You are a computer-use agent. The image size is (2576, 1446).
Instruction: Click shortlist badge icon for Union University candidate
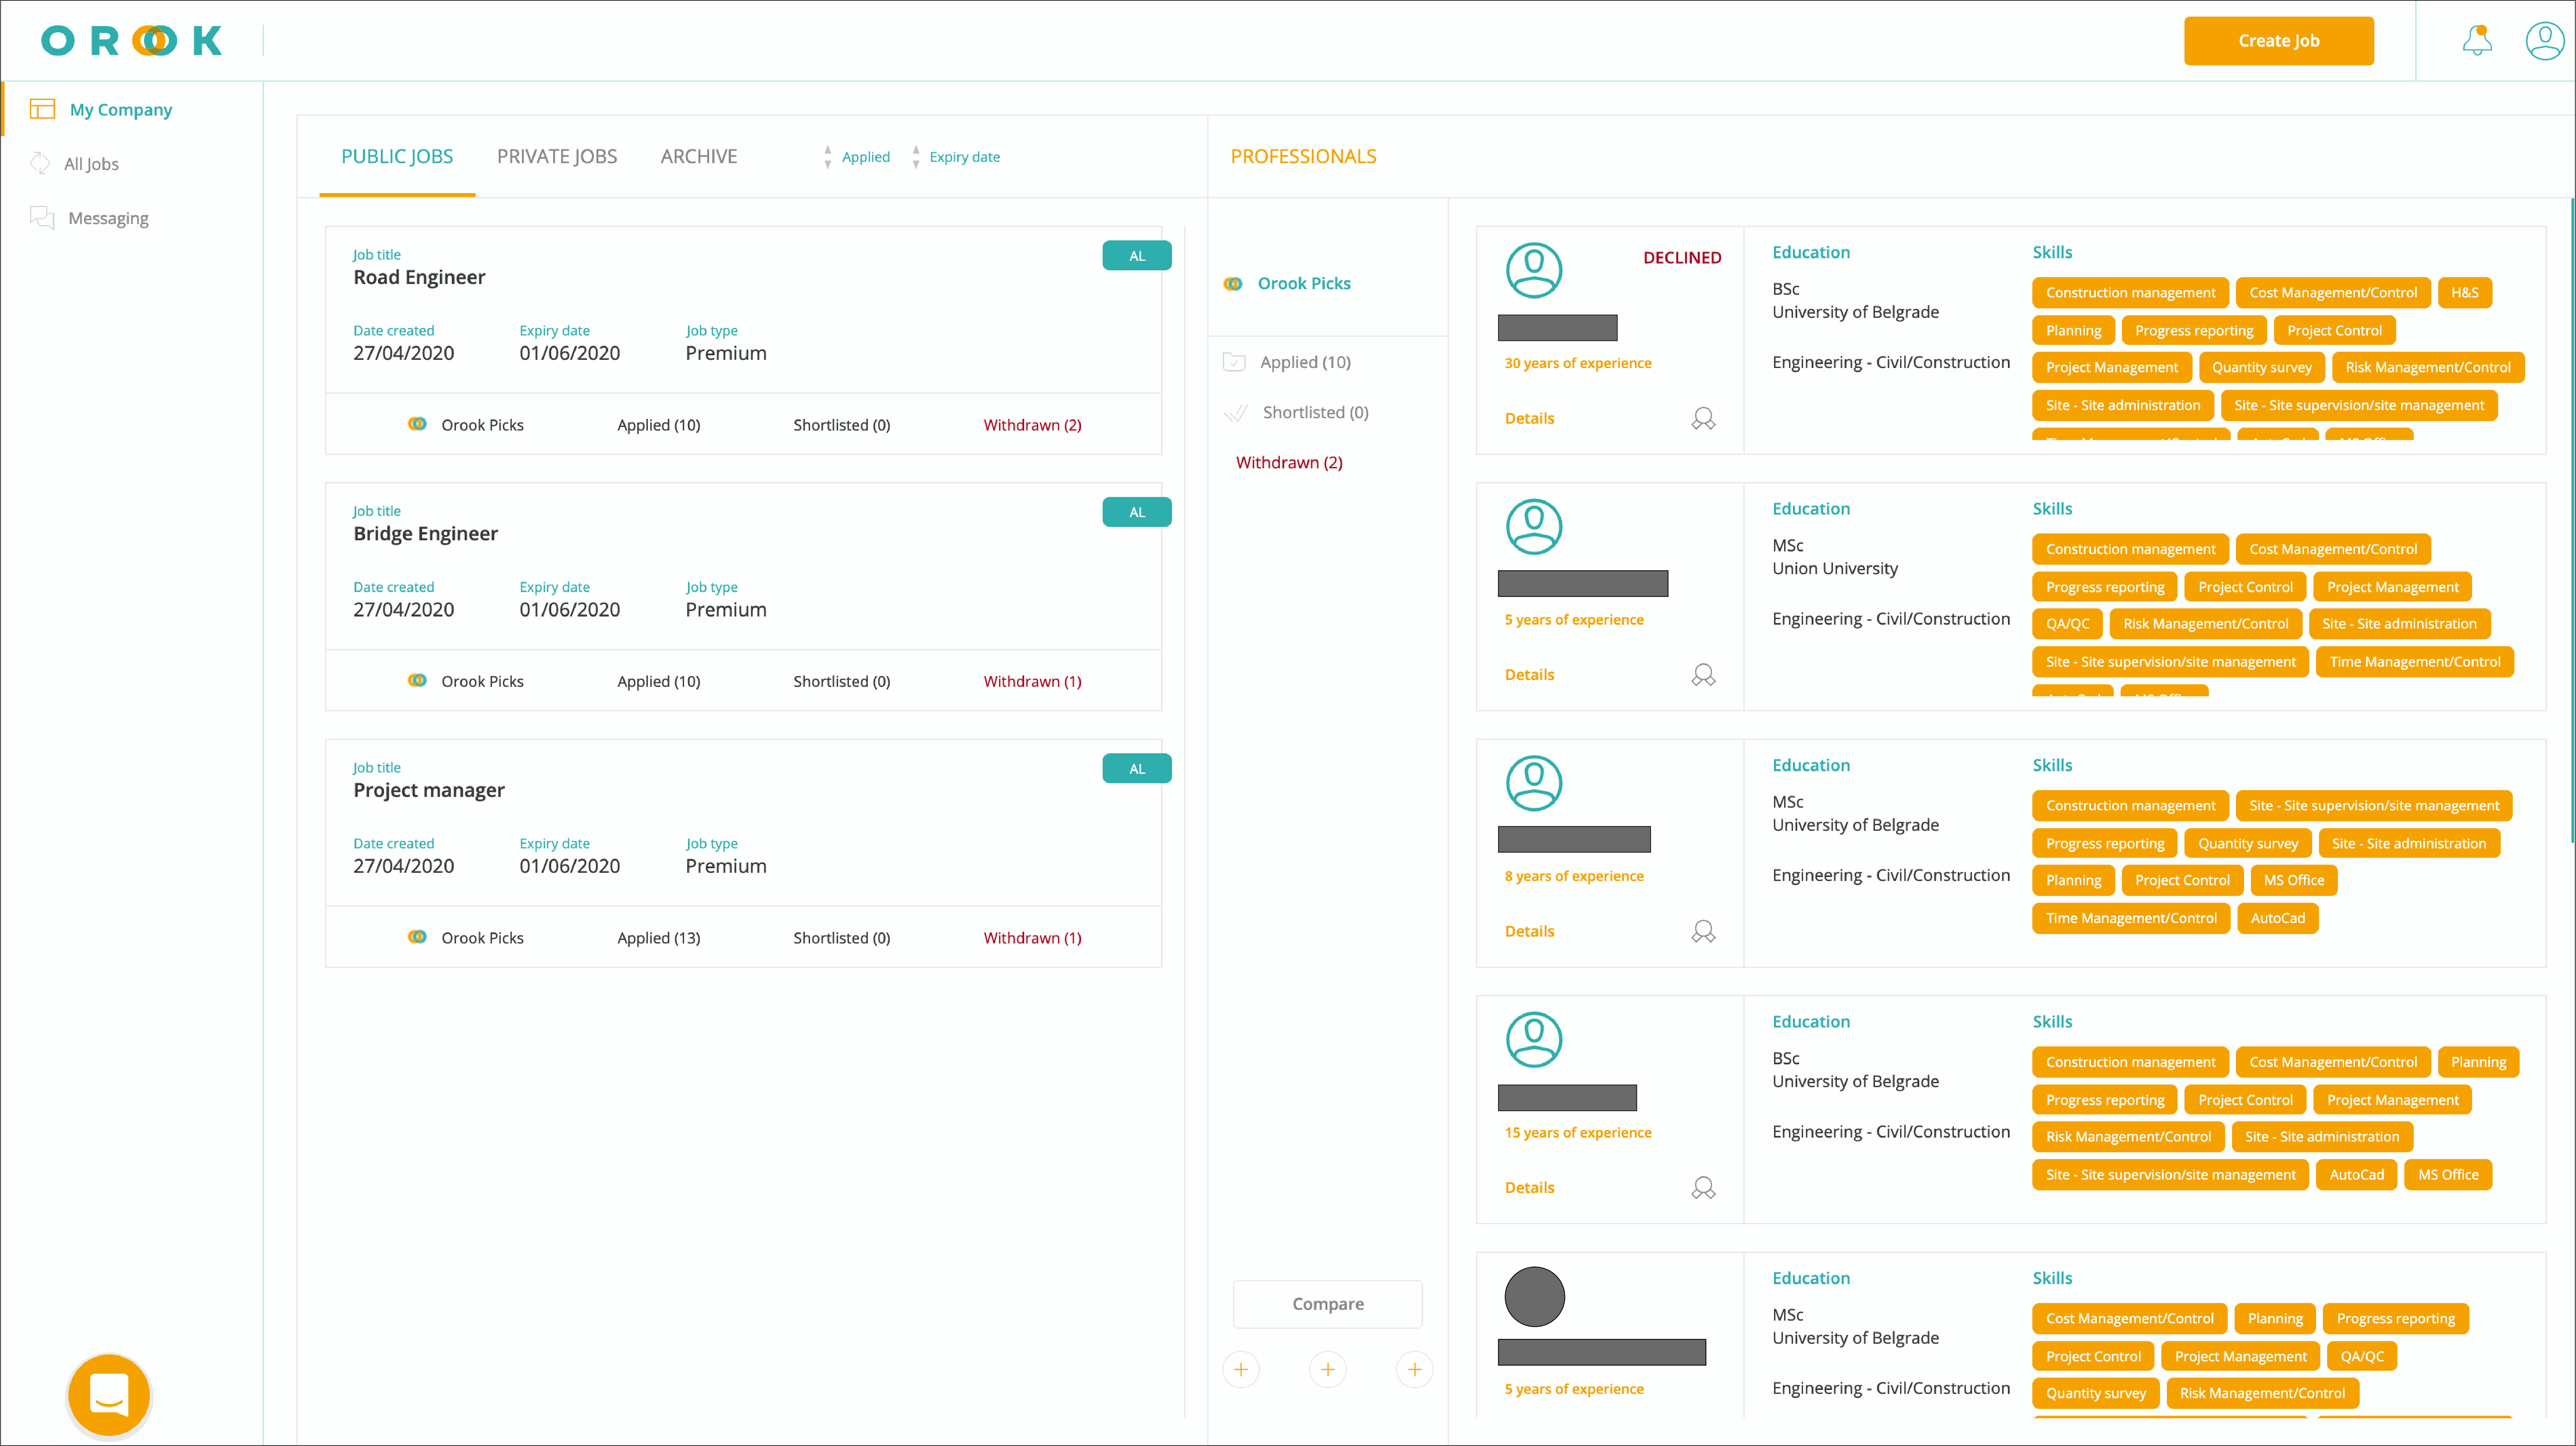1703,675
